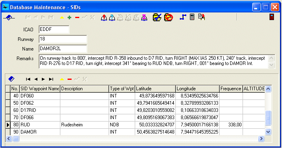Select the D17RID waypoint cell
The width and height of the screenshot is (282, 148).
point(40,110)
